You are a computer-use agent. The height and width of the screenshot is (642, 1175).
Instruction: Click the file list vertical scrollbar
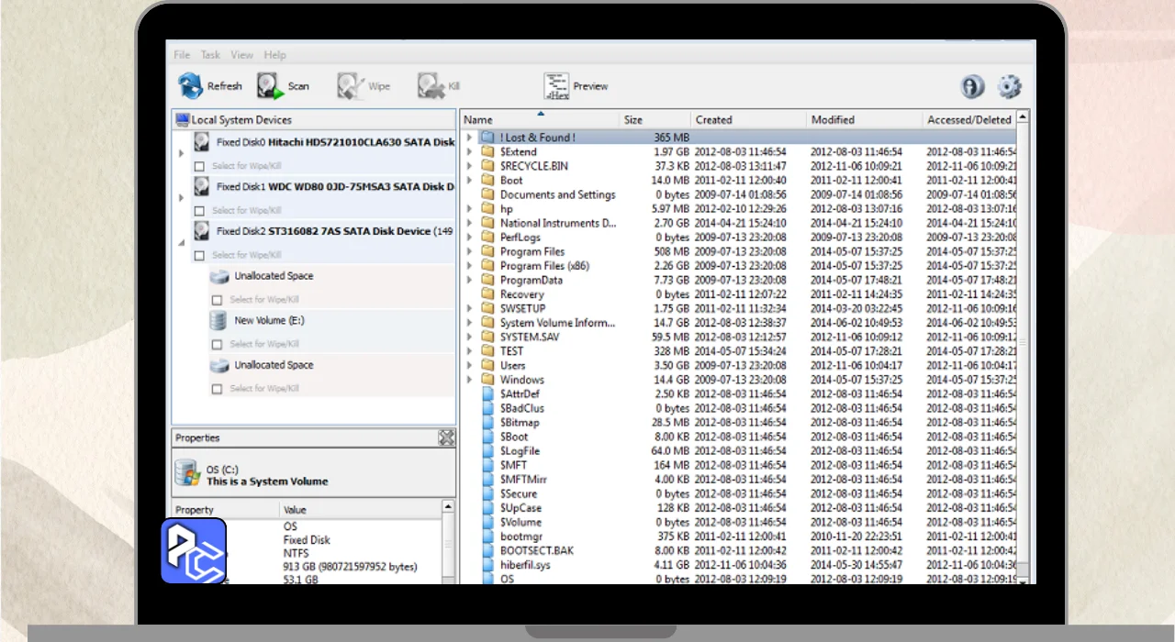[1023, 341]
